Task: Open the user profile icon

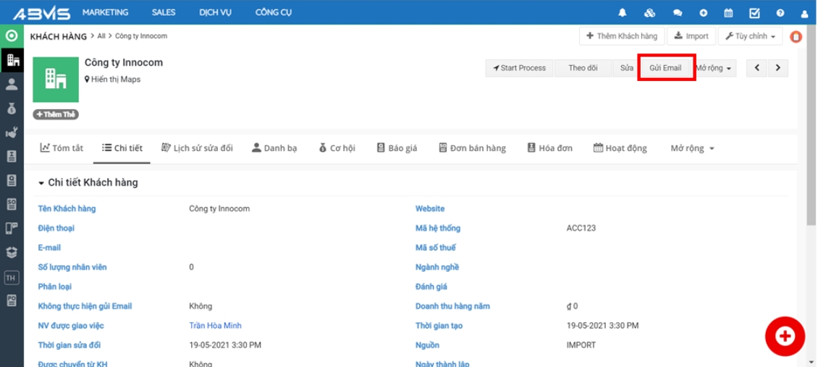Action: pyautogui.click(x=804, y=13)
